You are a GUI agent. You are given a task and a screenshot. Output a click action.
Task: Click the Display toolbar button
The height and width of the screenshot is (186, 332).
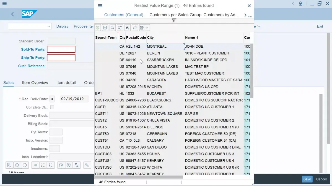[x=62, y=26]
